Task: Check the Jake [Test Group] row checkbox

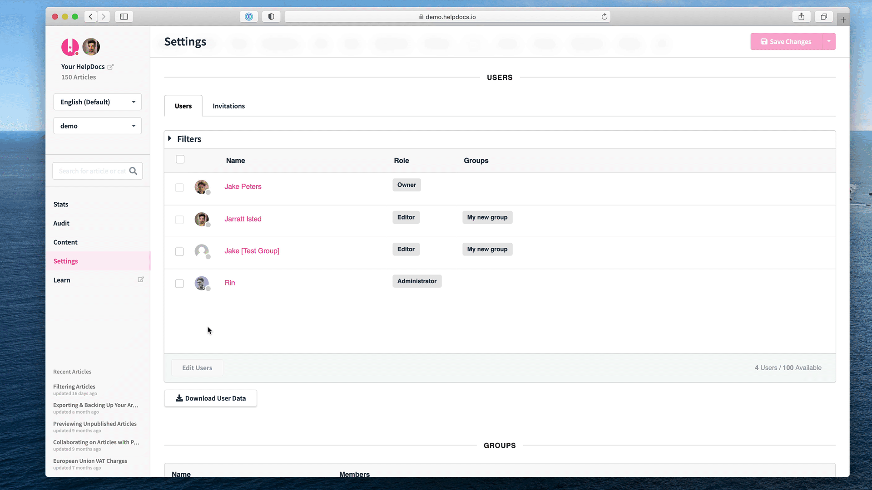Action: [x=179, y=251]
